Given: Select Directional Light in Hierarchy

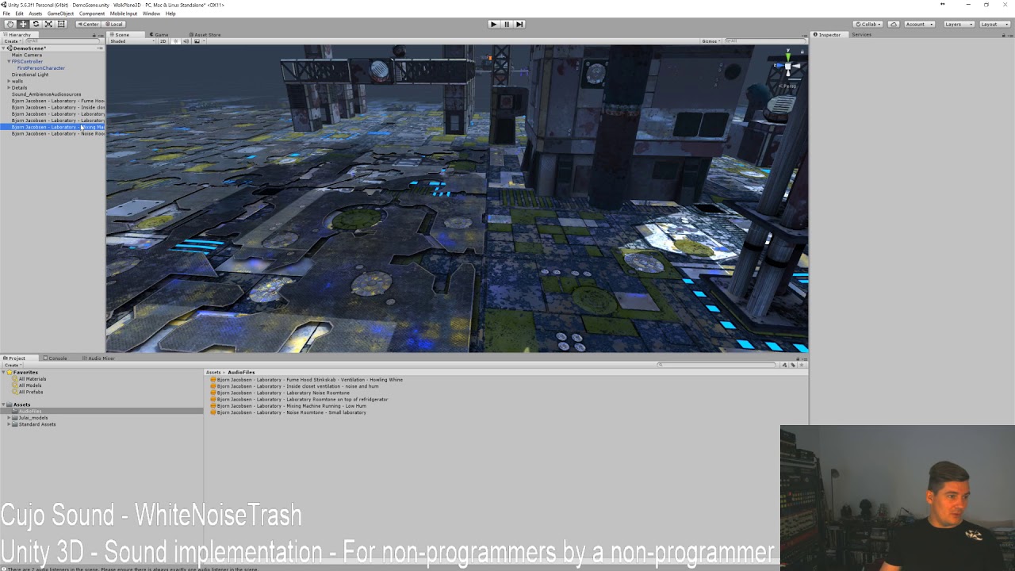Looking at the screenshot, I should (30, 75).
